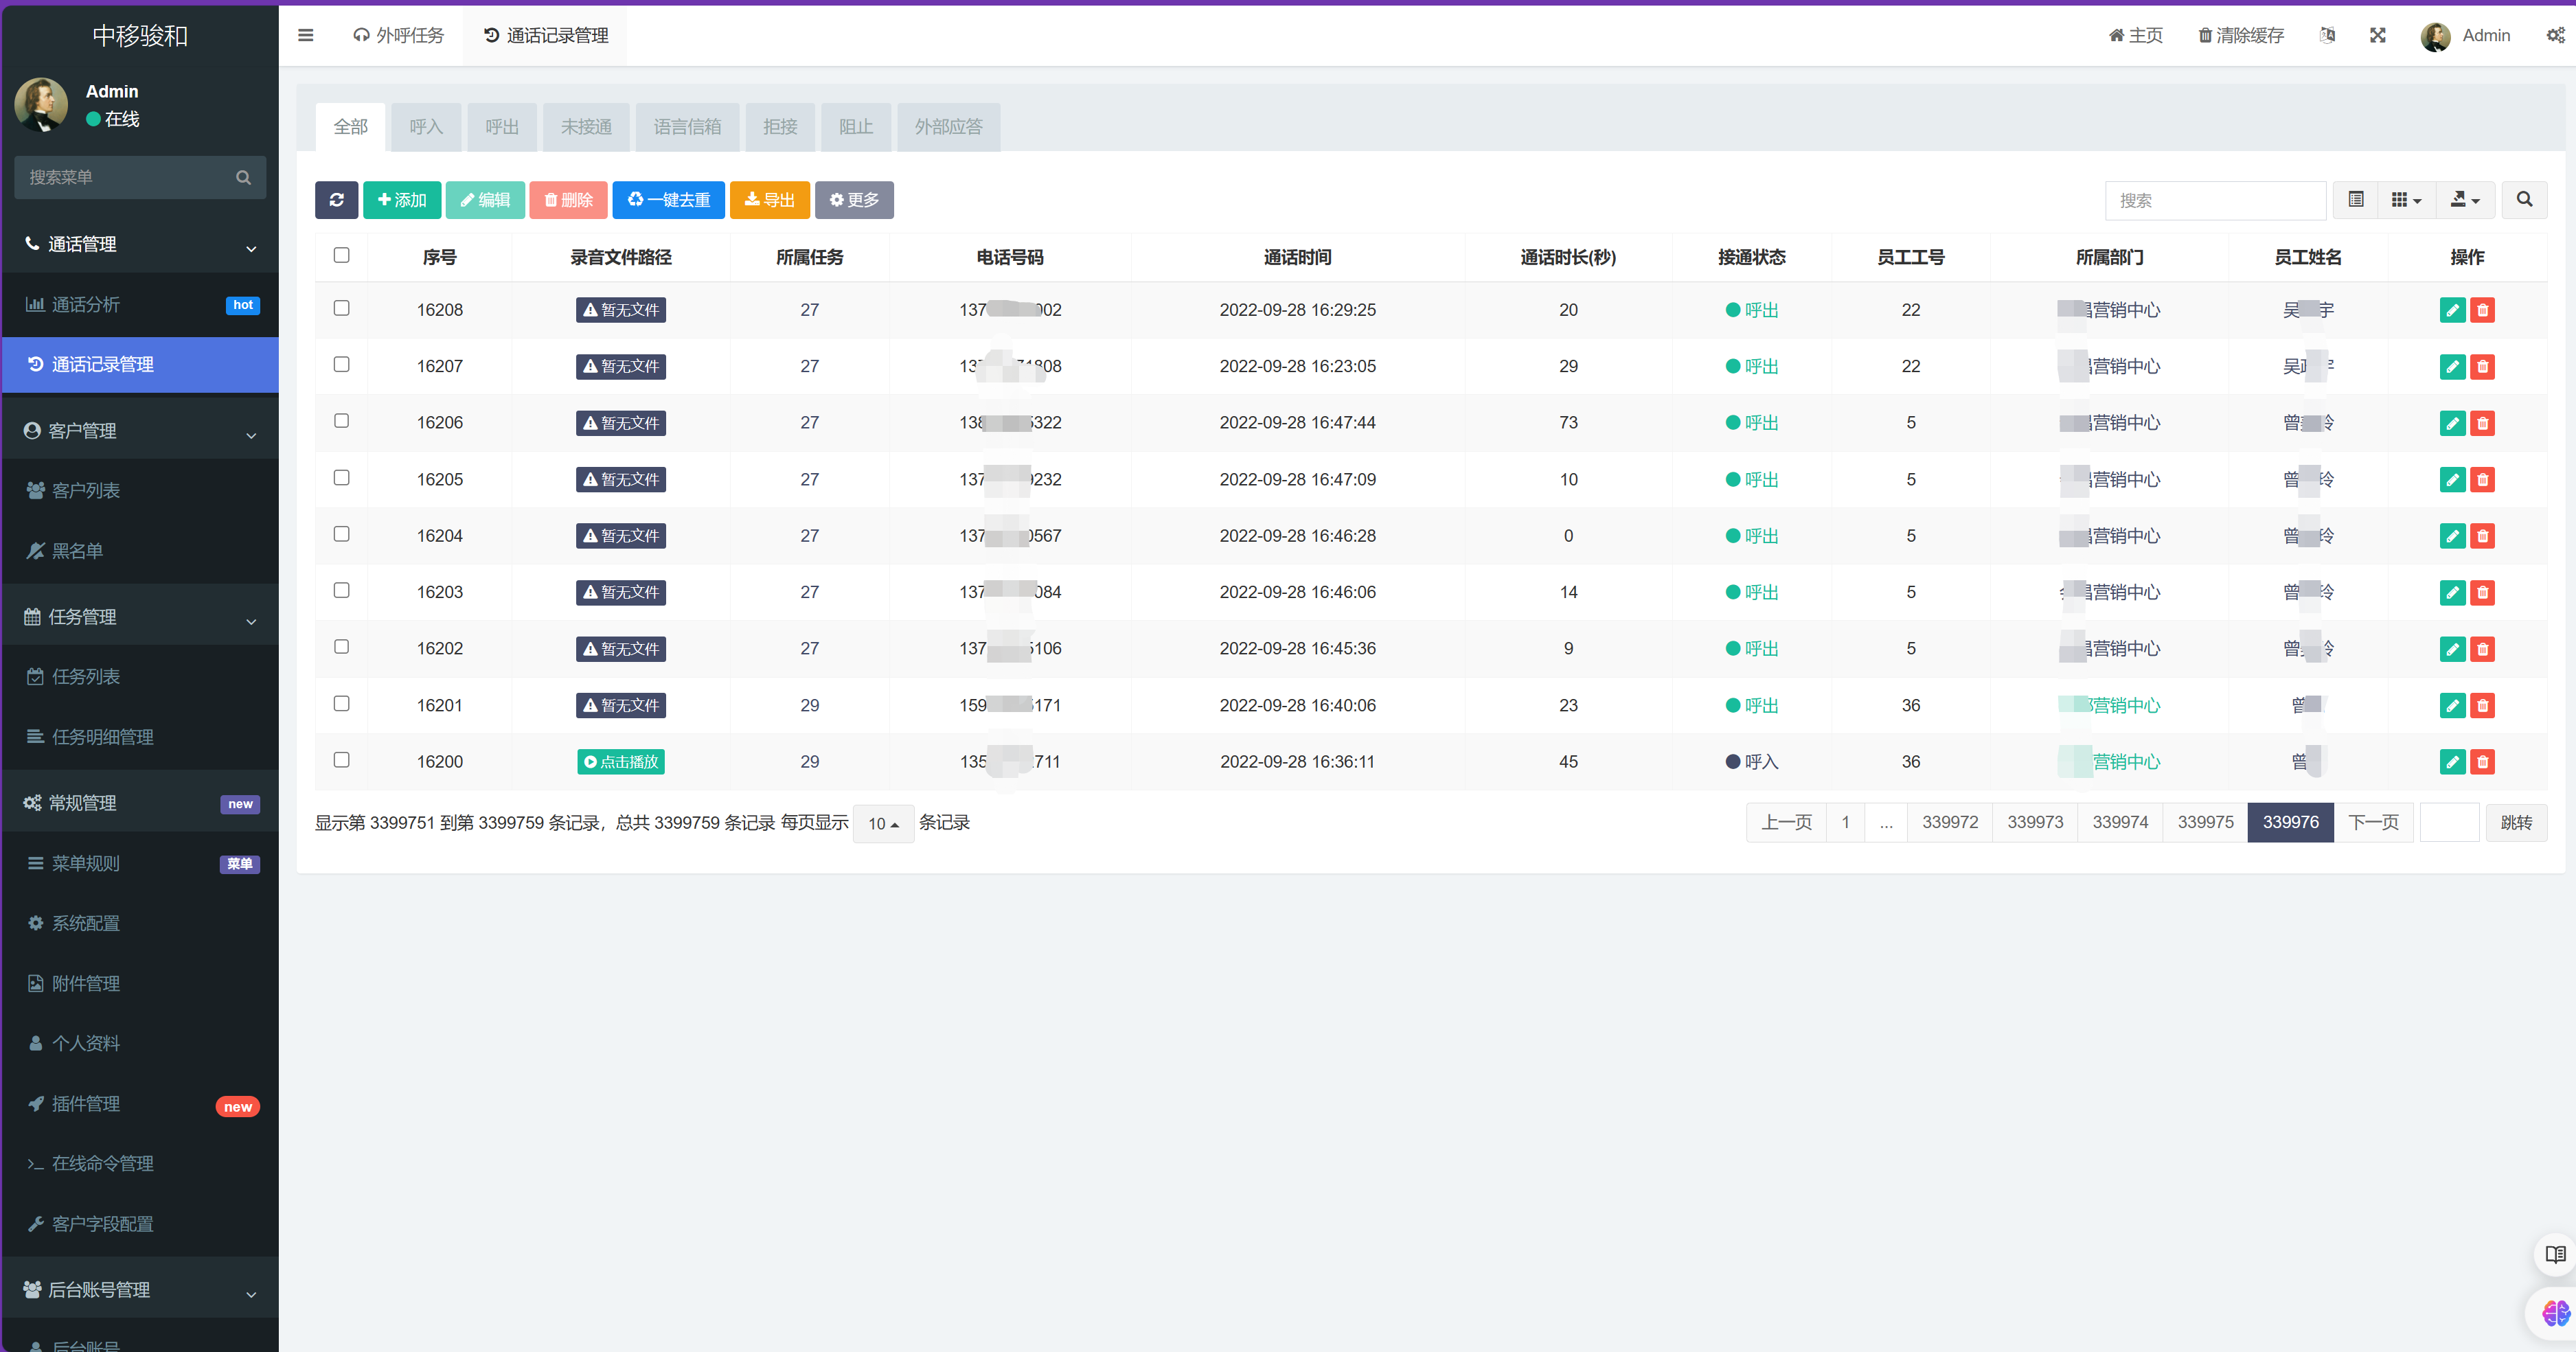Switch to the 呼出 filter tab
Image resolution: width=2576 pixels, height=1352 pixels.
click(502, 127)
